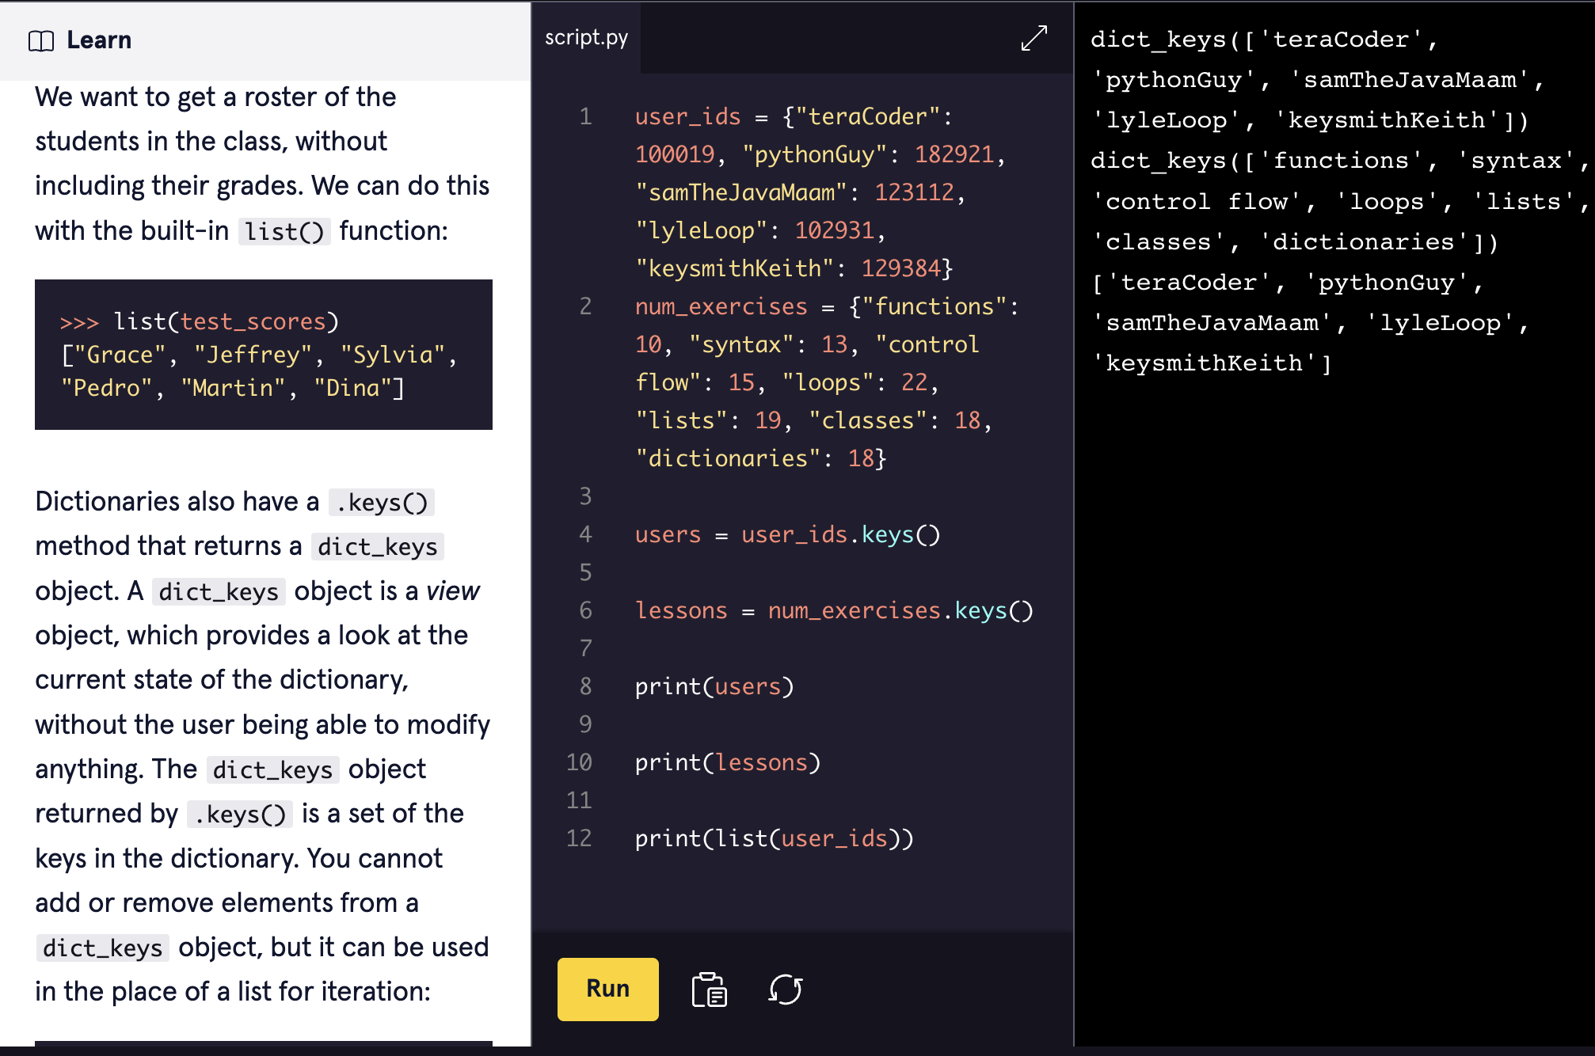Click line number 1 in gutter
Viewport: 1595px width, 1056px height.
click(x=585, y=116)
